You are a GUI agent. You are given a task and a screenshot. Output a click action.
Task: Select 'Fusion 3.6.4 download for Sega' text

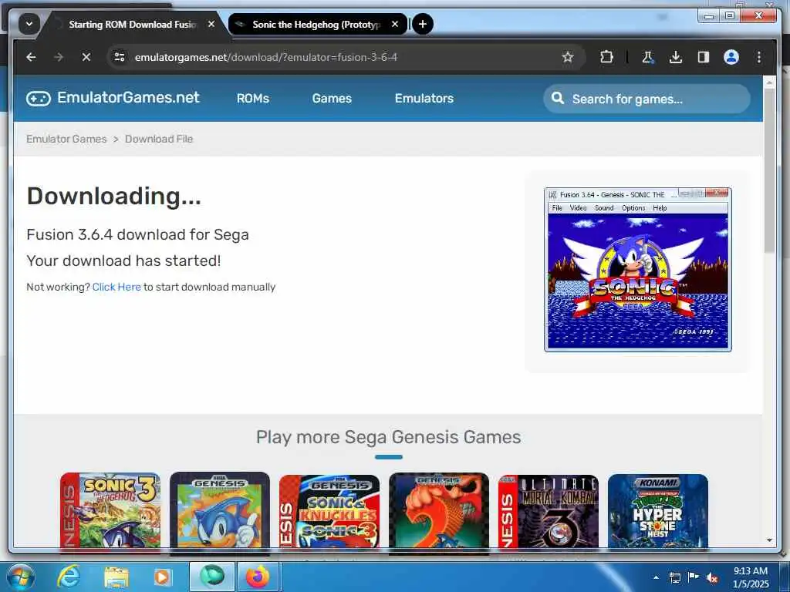coord(137,234)
